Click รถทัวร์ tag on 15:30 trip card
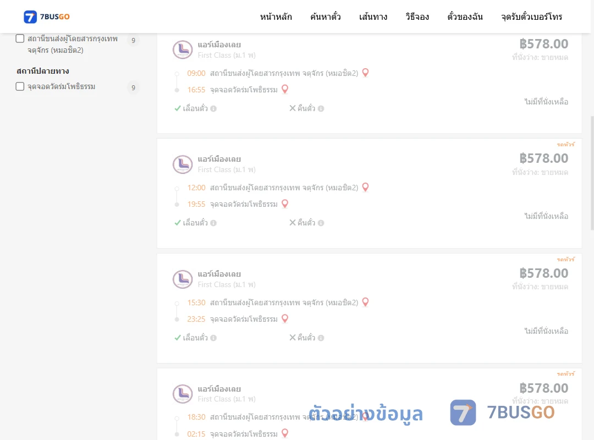Screen dimensions: 594x440 (x=566, y=259)
